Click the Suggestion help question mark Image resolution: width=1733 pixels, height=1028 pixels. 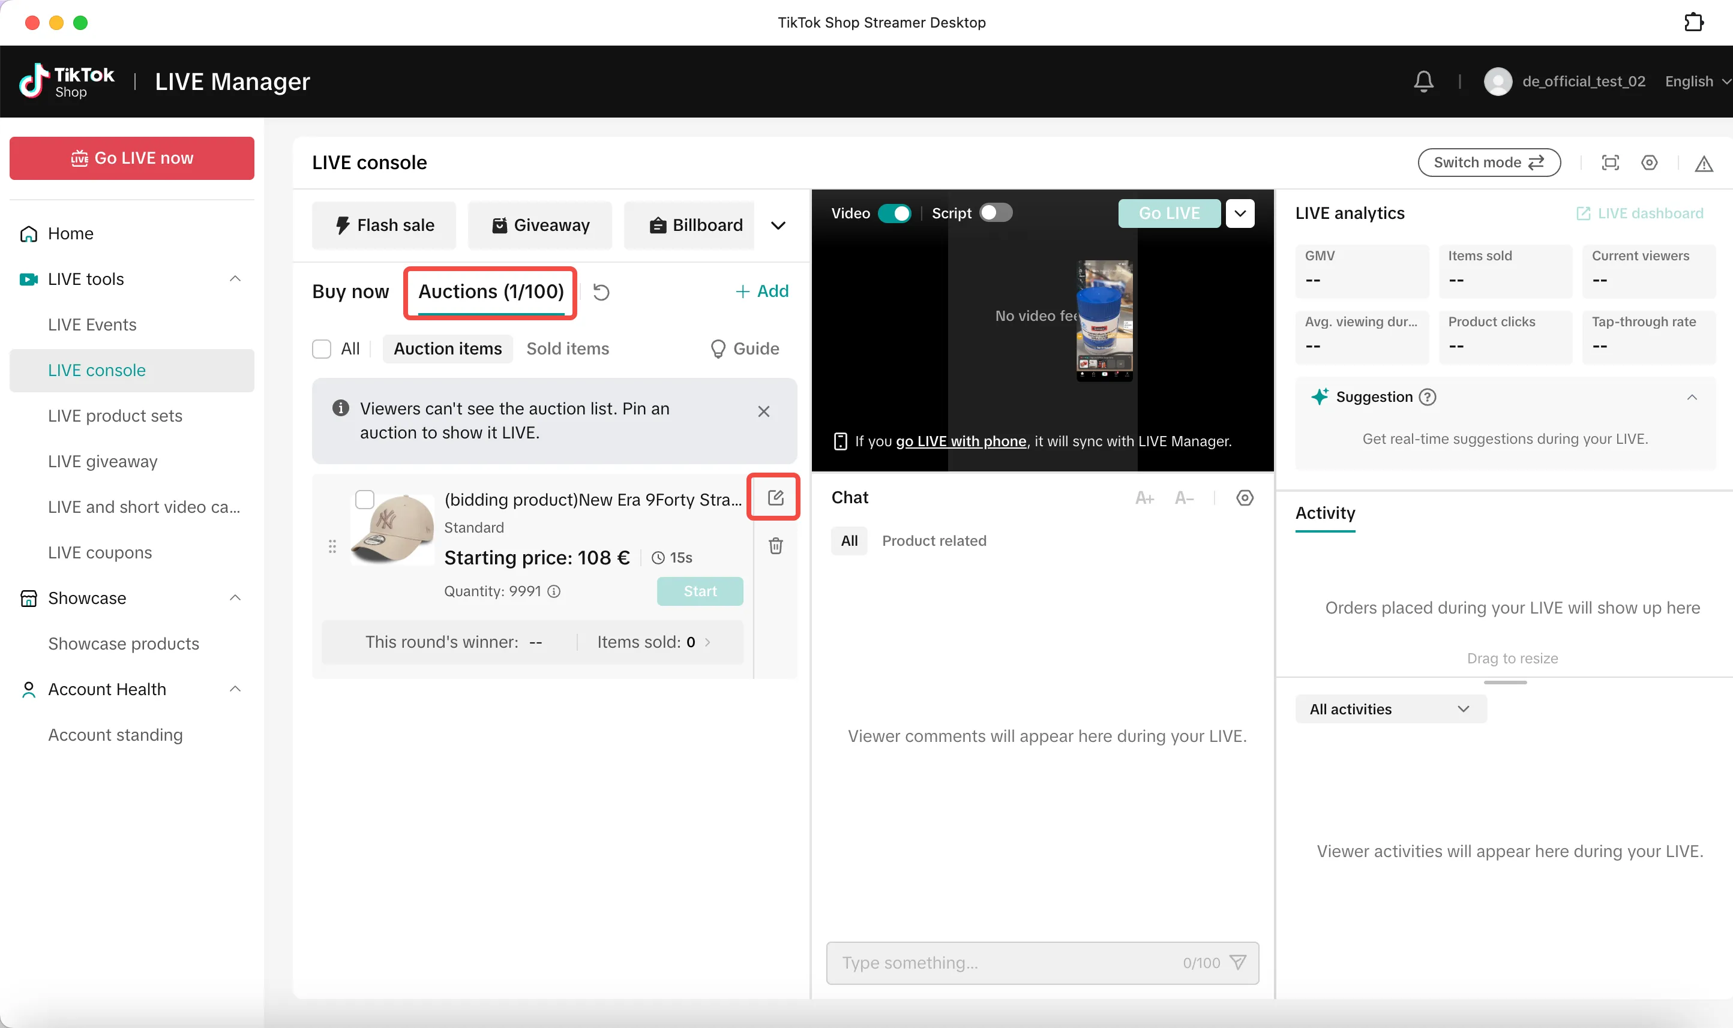1428,397
